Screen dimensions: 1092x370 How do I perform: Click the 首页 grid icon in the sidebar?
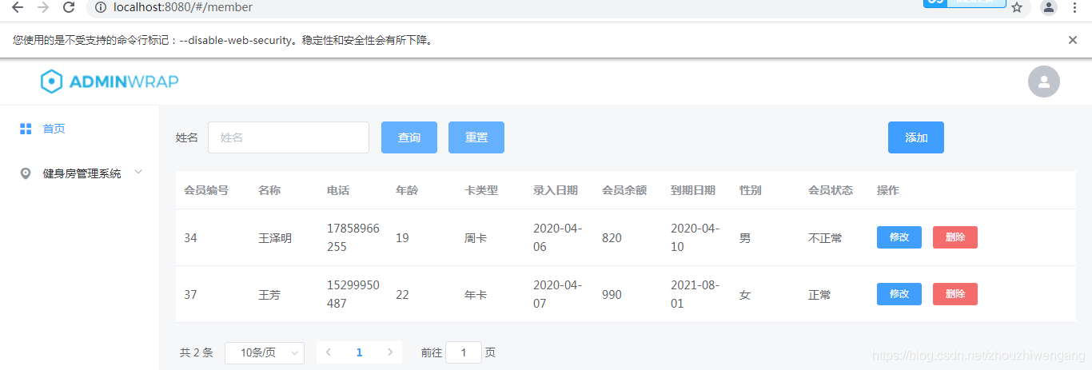click(x=26, y=129)
